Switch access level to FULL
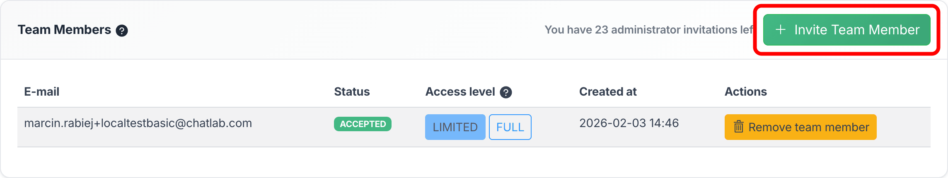The width and height of the screenshot is (948, 178). (x=510, y=127)
